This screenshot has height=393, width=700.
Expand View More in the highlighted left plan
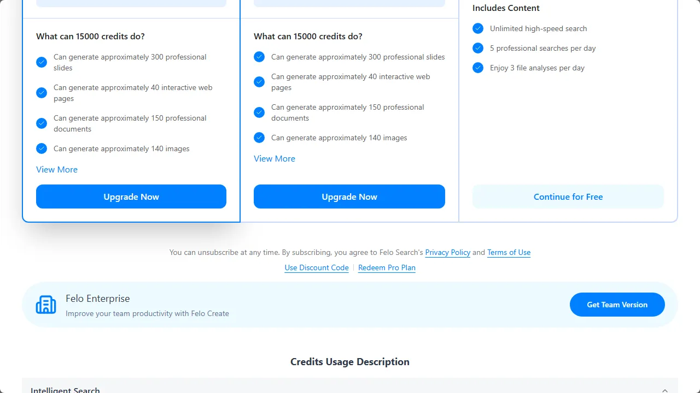pyautogui.click(x=57, y=169)
